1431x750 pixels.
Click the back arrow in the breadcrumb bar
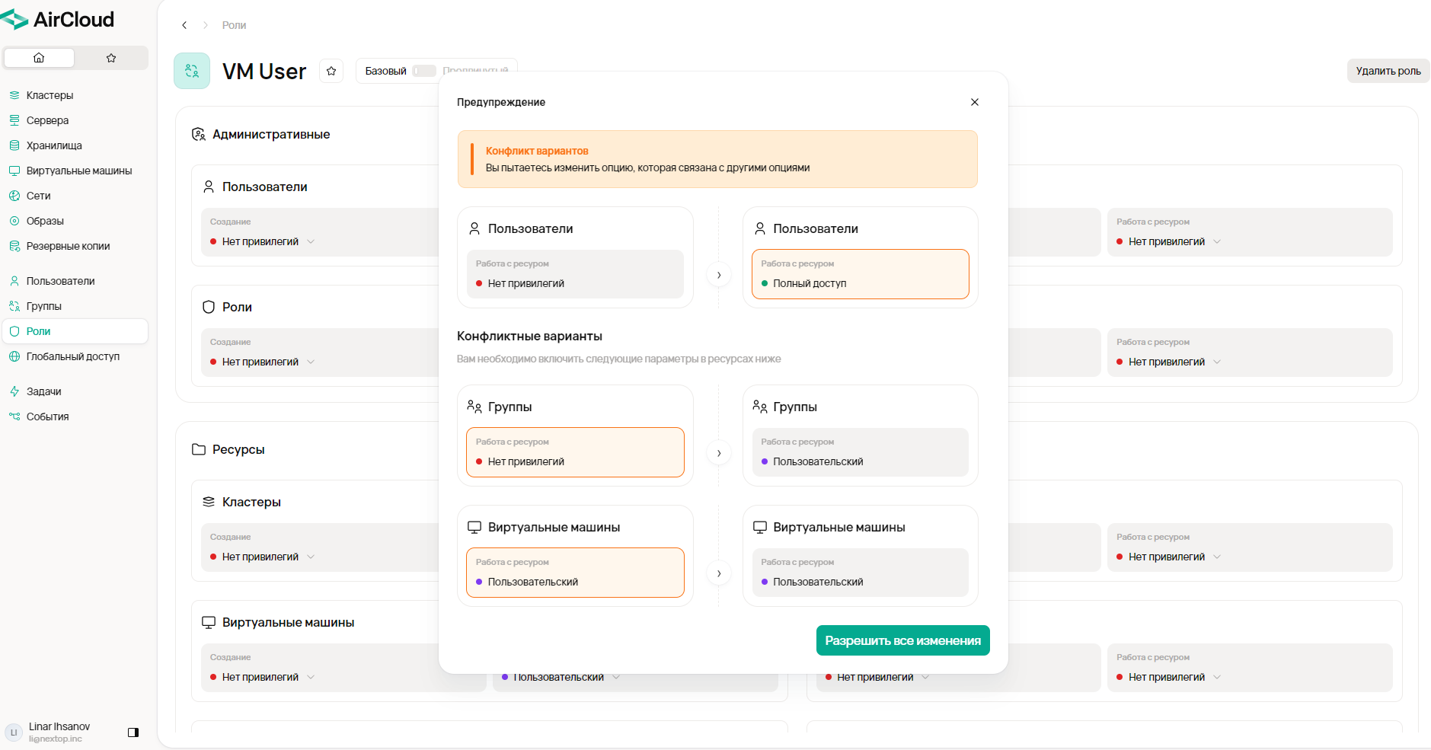pos(184,25)
